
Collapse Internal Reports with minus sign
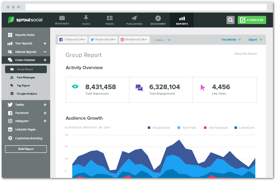(45, 52)
